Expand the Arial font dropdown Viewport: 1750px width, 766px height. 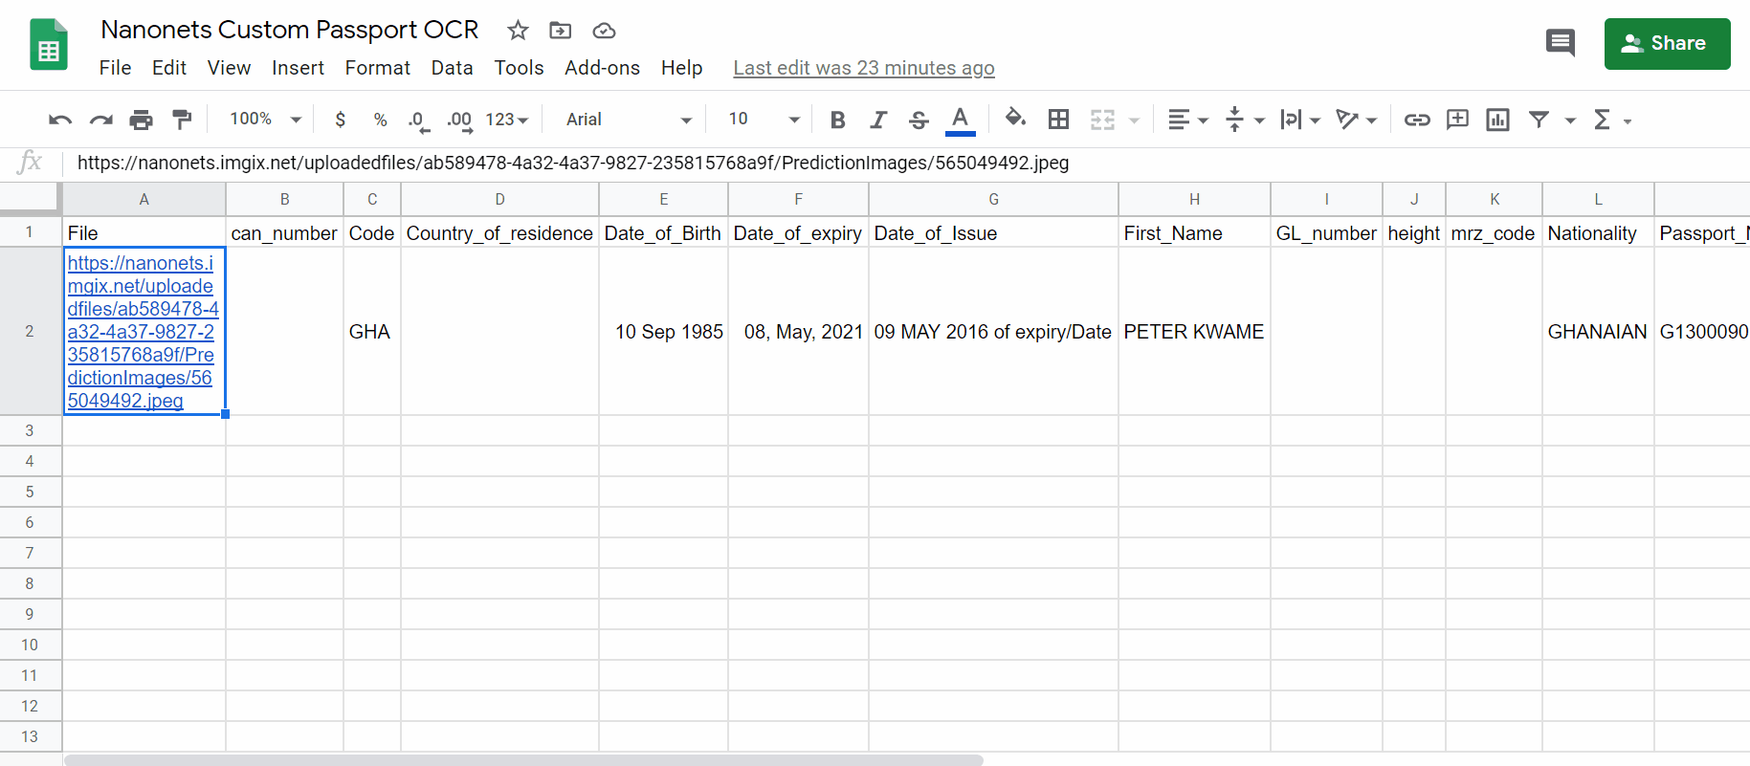[x=628, y=120]
